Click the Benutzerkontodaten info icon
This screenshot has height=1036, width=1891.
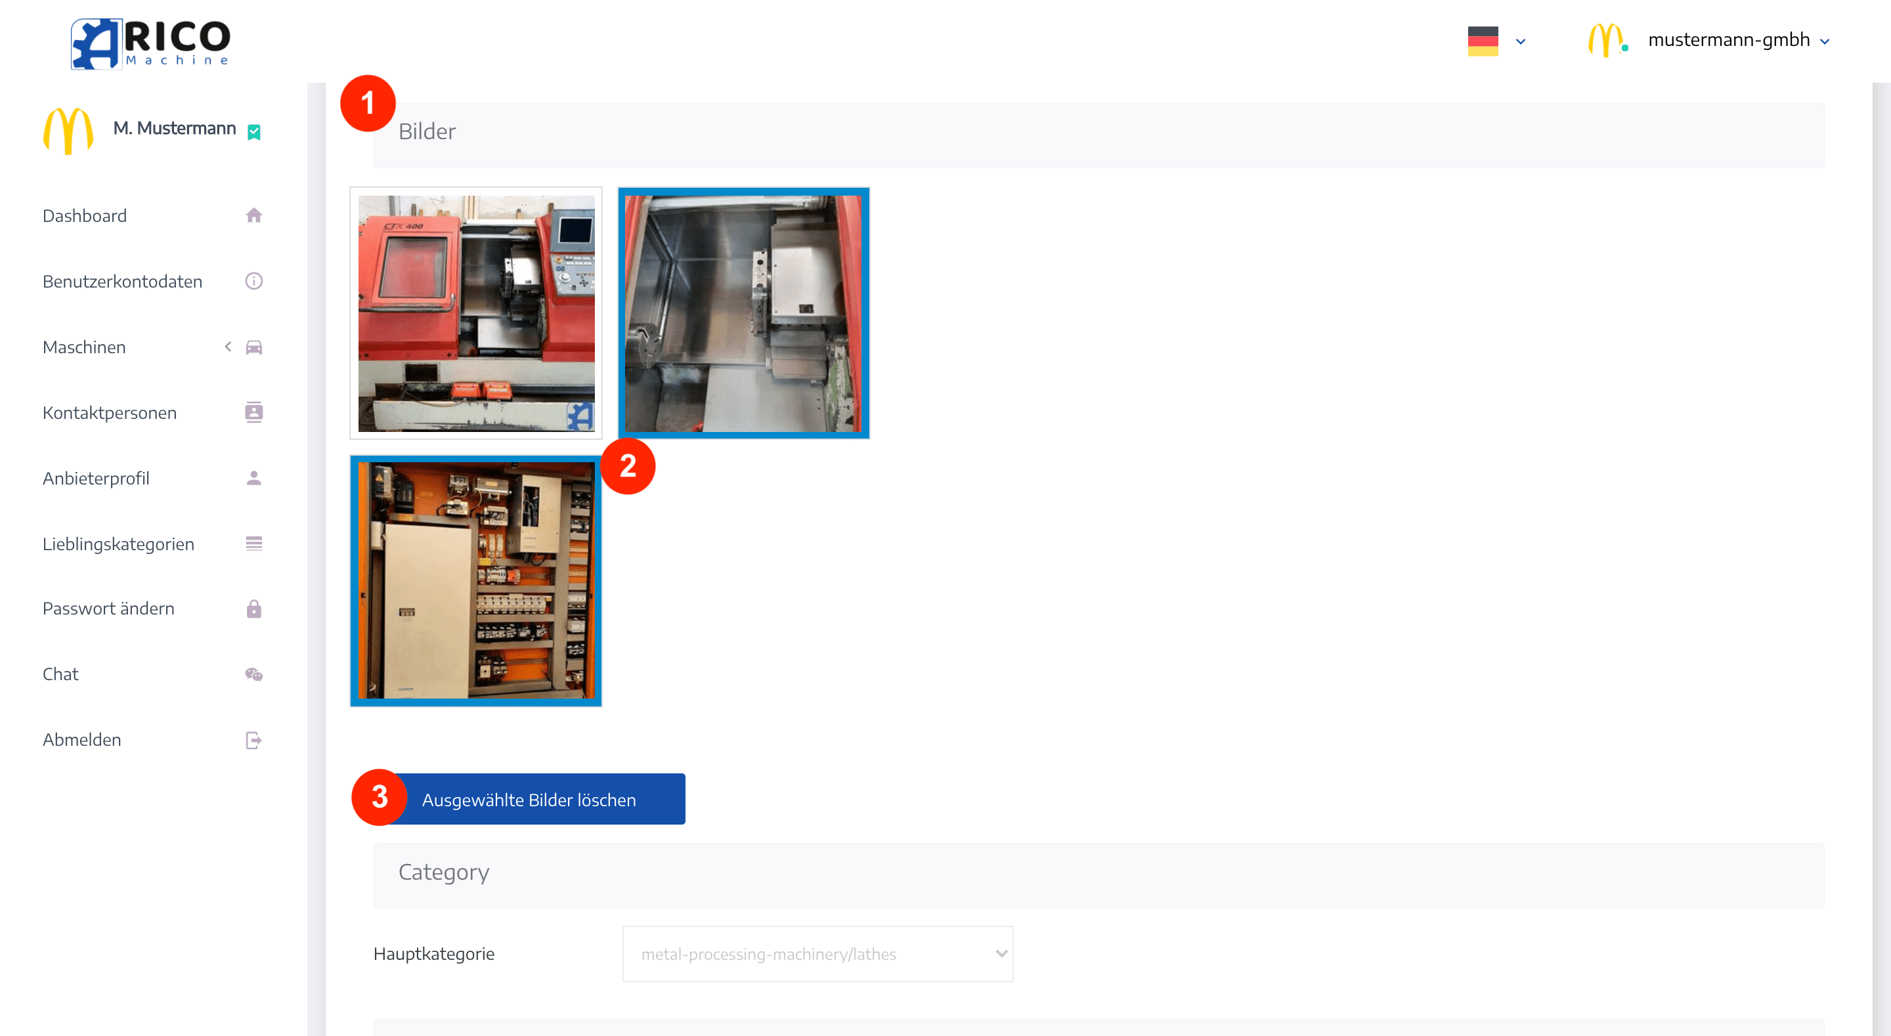[x=254, y=281]
